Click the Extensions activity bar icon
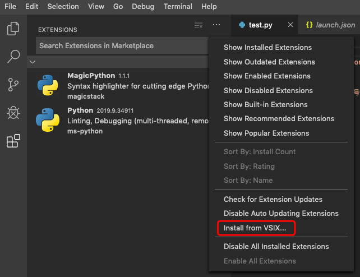The width and height of the screenshot is (360, 277). [x=13, y=141]
